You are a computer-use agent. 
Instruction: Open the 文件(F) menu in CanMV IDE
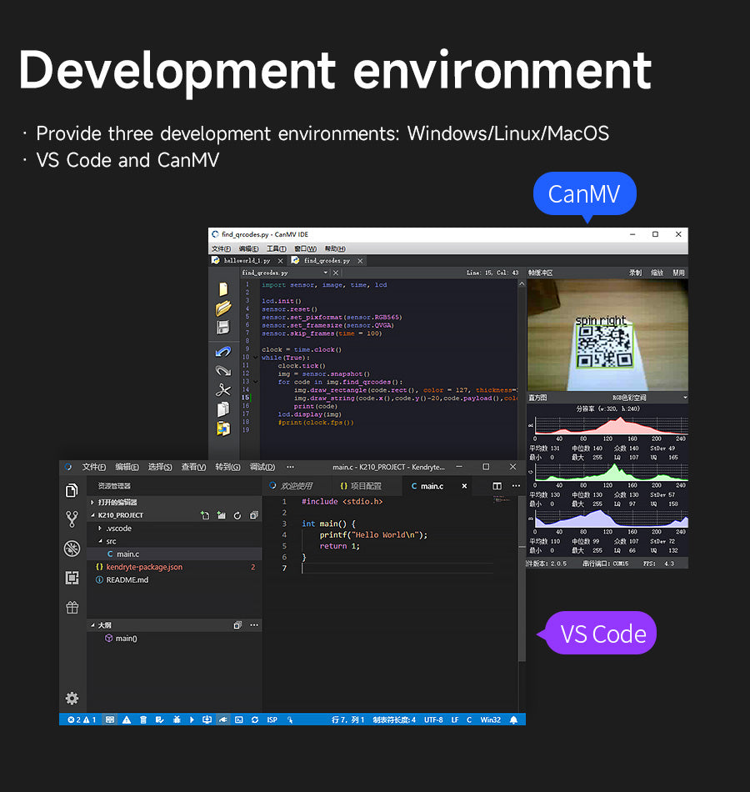point(221,248)
